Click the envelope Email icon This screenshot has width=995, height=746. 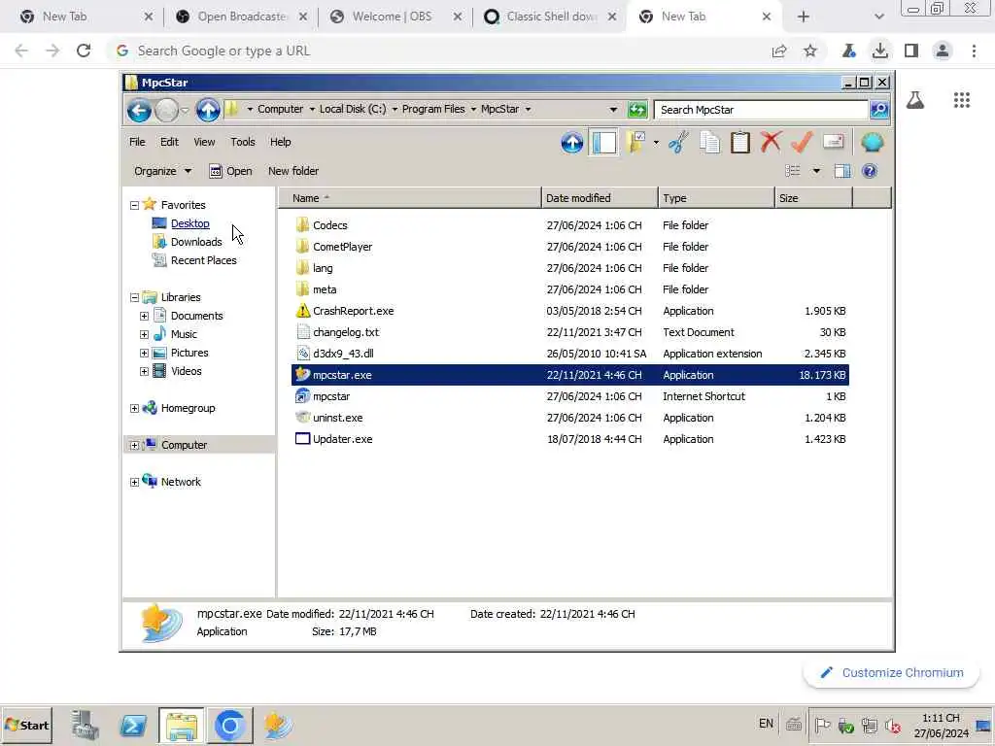(833, 142)
